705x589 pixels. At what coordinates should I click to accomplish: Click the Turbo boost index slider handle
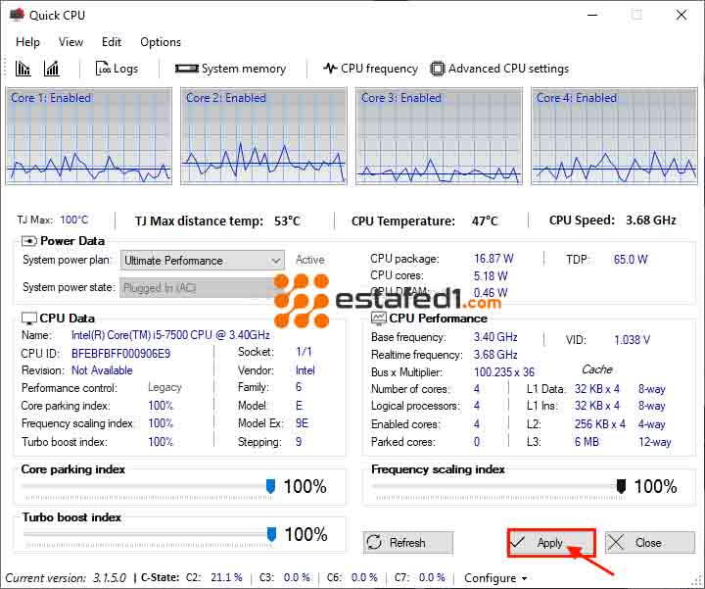tap(271, 534)
